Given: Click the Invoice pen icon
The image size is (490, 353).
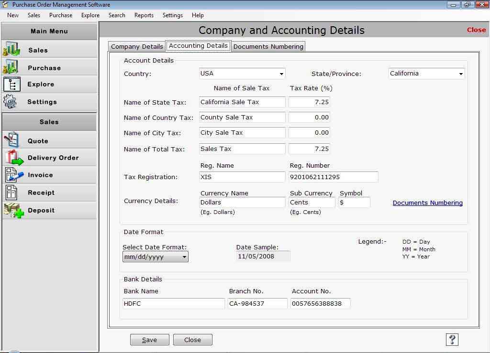Looking at the screenshot, I should point(14,175).
